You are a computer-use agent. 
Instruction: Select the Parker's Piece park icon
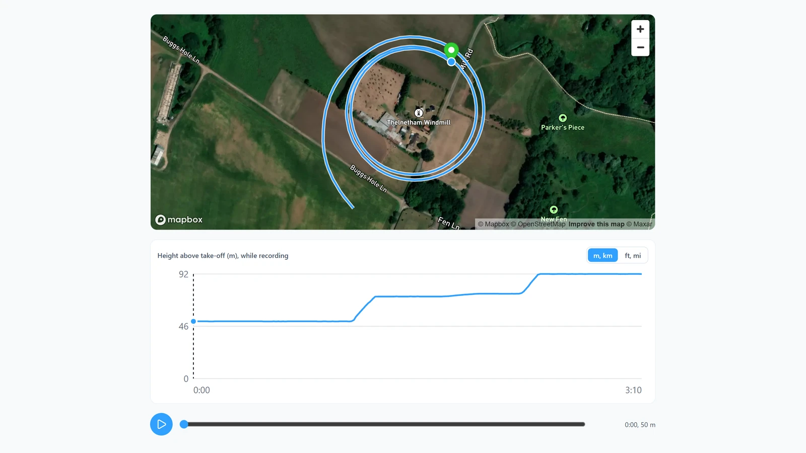click(563, 118)
